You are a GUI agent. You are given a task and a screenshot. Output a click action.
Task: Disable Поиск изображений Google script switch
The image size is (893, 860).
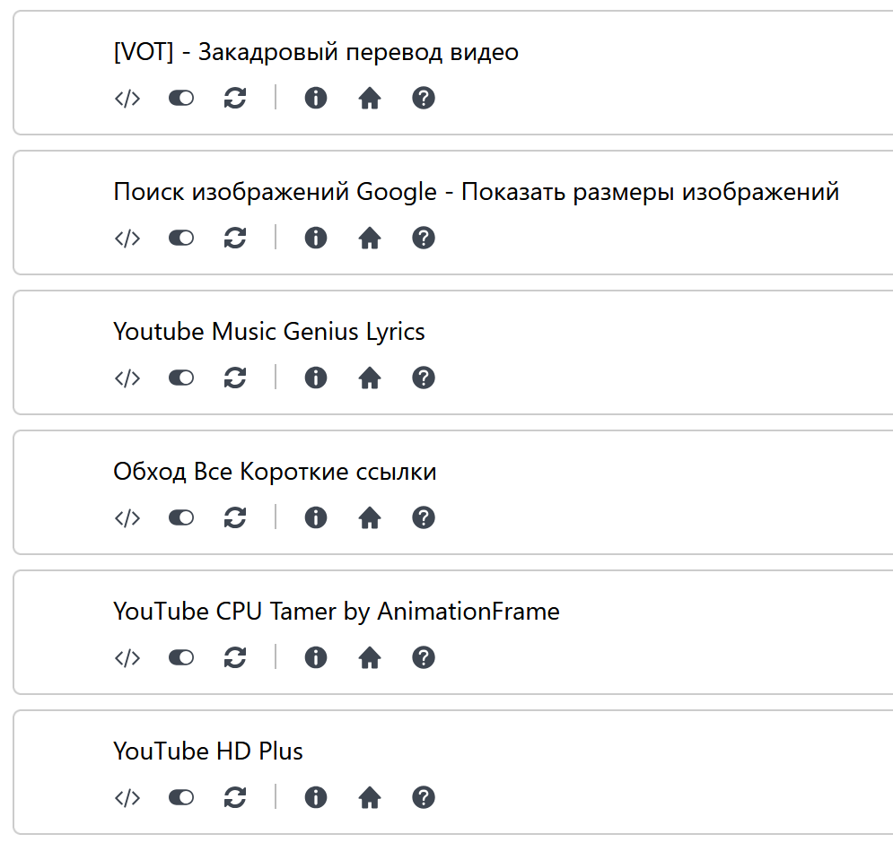(181, 238)
